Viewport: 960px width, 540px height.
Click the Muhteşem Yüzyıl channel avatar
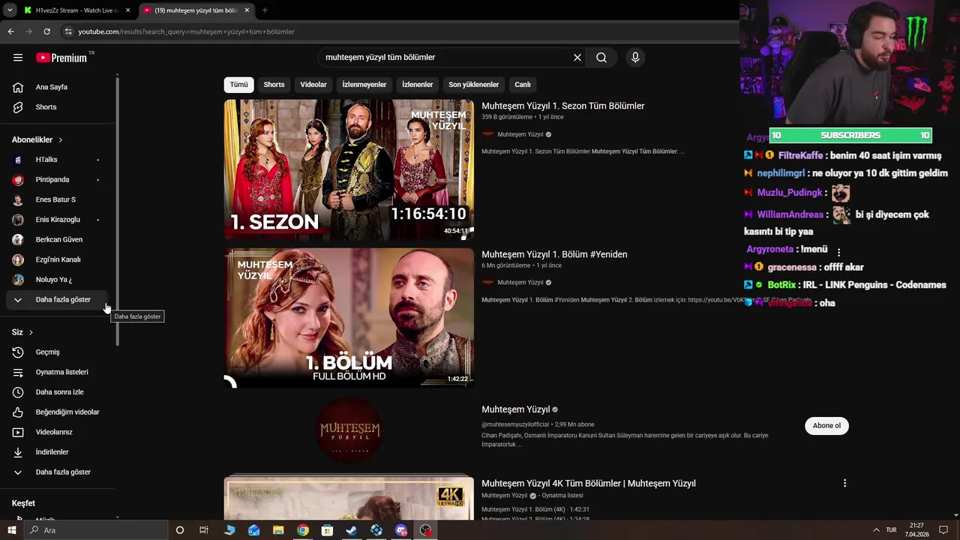[349, 430]
